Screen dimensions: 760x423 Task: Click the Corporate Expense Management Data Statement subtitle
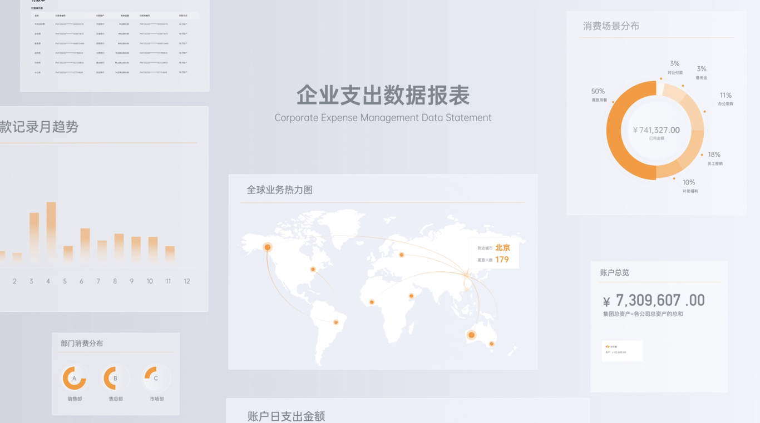(383, 118)
